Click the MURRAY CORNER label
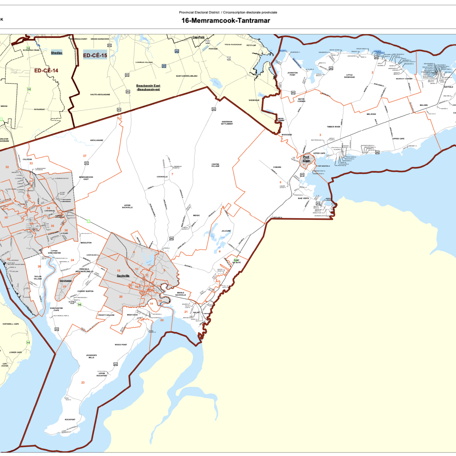This screenshot has width=456, height=456. point(404,79)
